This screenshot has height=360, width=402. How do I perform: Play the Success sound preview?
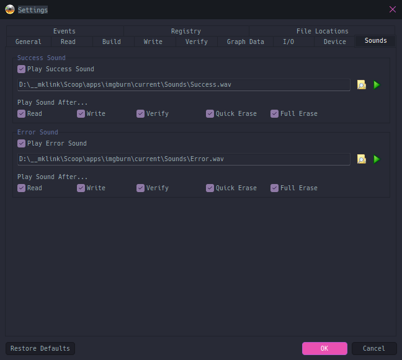377,85
